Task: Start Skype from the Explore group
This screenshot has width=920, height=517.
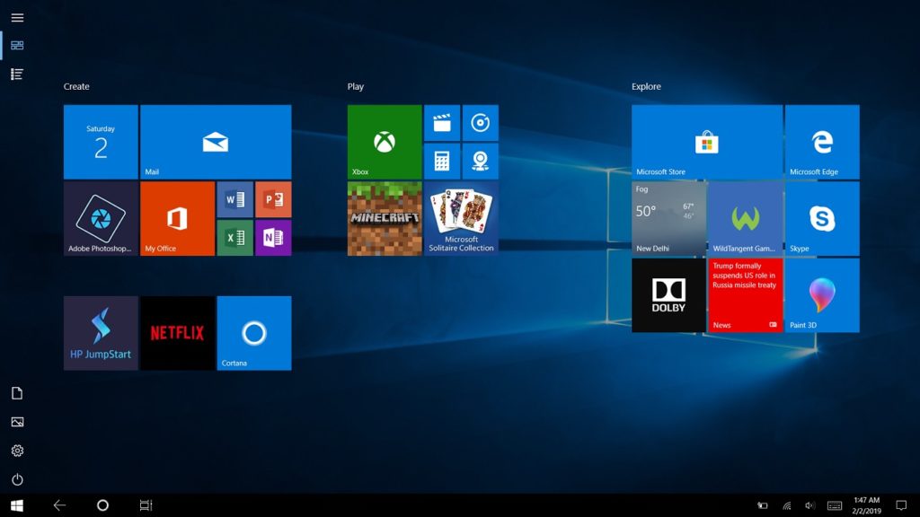Action: pyautogui.click(x=822, y=218)
